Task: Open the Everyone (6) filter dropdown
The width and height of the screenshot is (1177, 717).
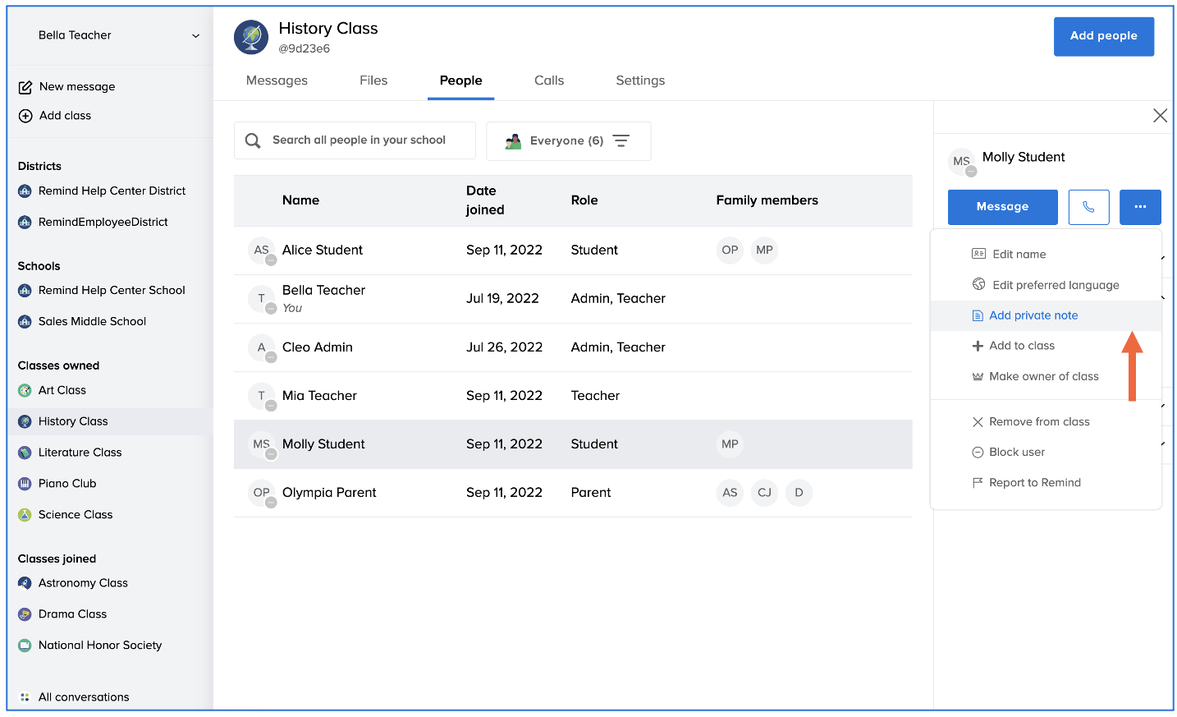Action: [568, 141]
